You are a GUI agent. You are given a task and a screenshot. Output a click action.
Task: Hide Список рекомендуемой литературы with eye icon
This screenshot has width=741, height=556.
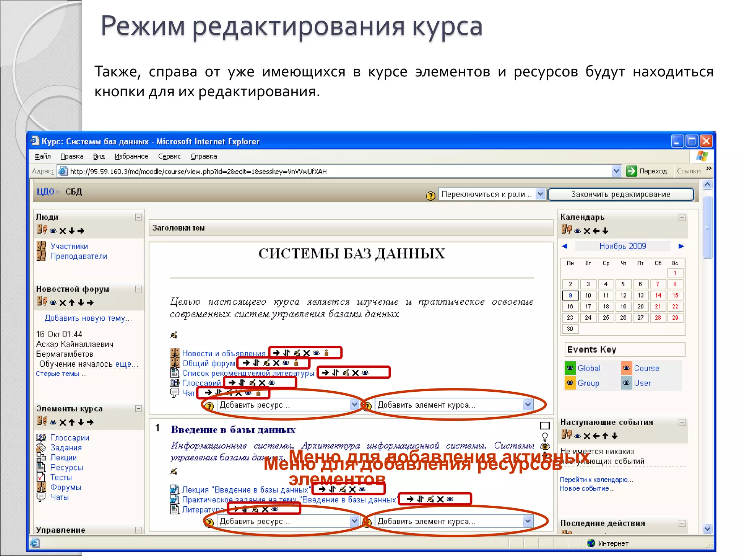point(365,372)
